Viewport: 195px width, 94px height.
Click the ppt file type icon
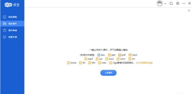(109, 55)
